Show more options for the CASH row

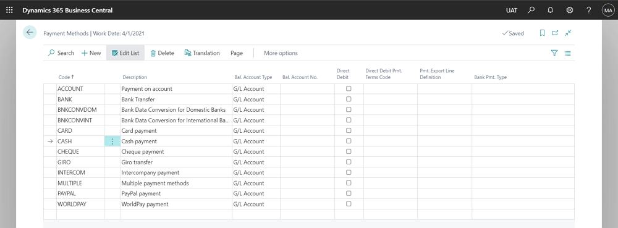(x=112, y=141)
